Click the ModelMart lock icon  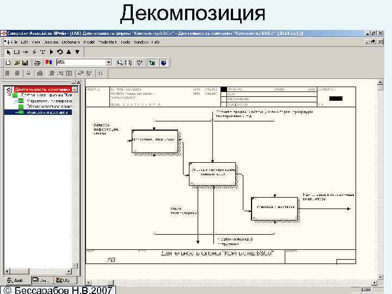tap(28, 73)
